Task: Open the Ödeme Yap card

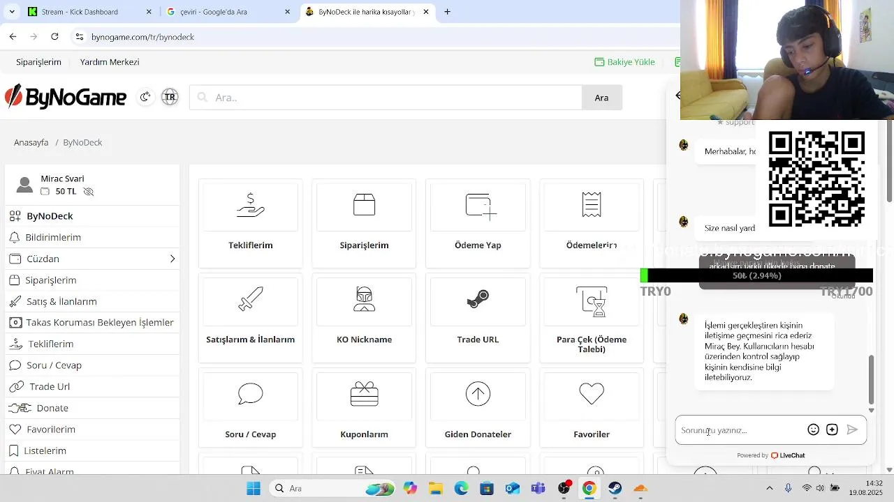Action: point(478,223)
